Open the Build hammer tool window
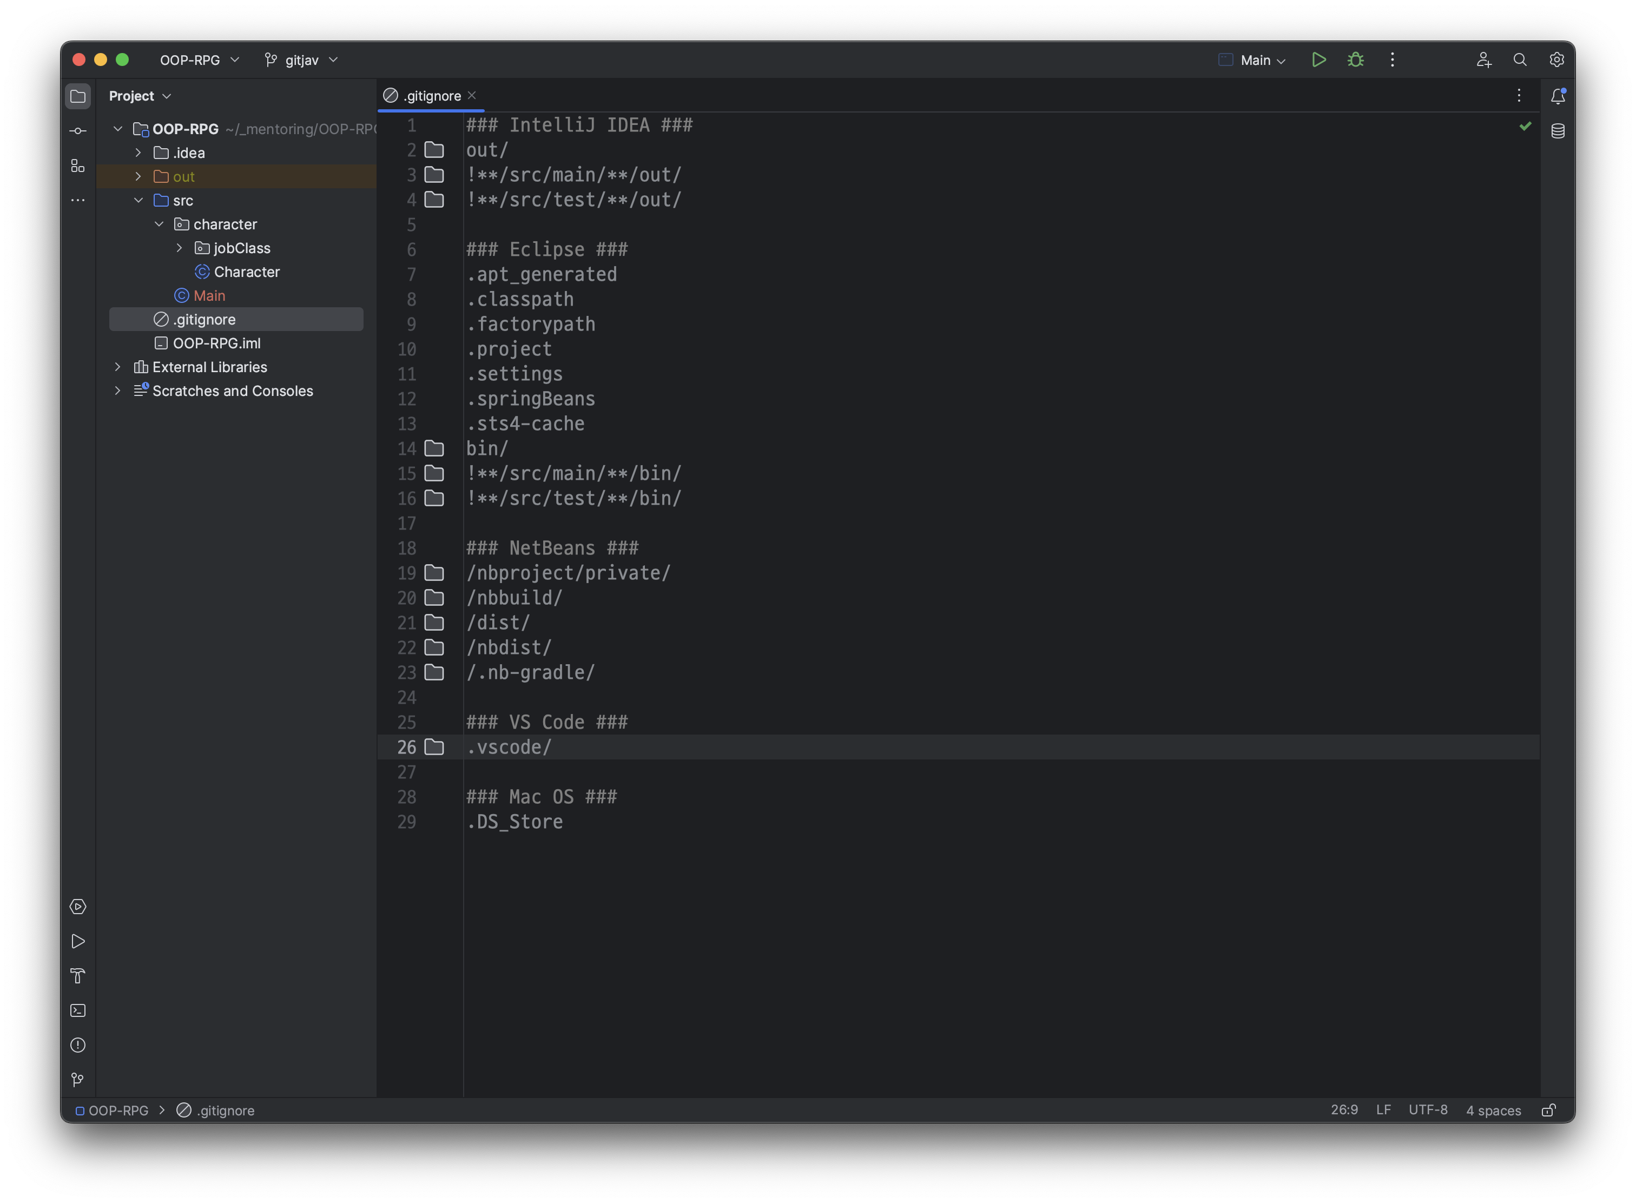The height and width of the screenshot is (1203, 1636). tap(78, 976)
